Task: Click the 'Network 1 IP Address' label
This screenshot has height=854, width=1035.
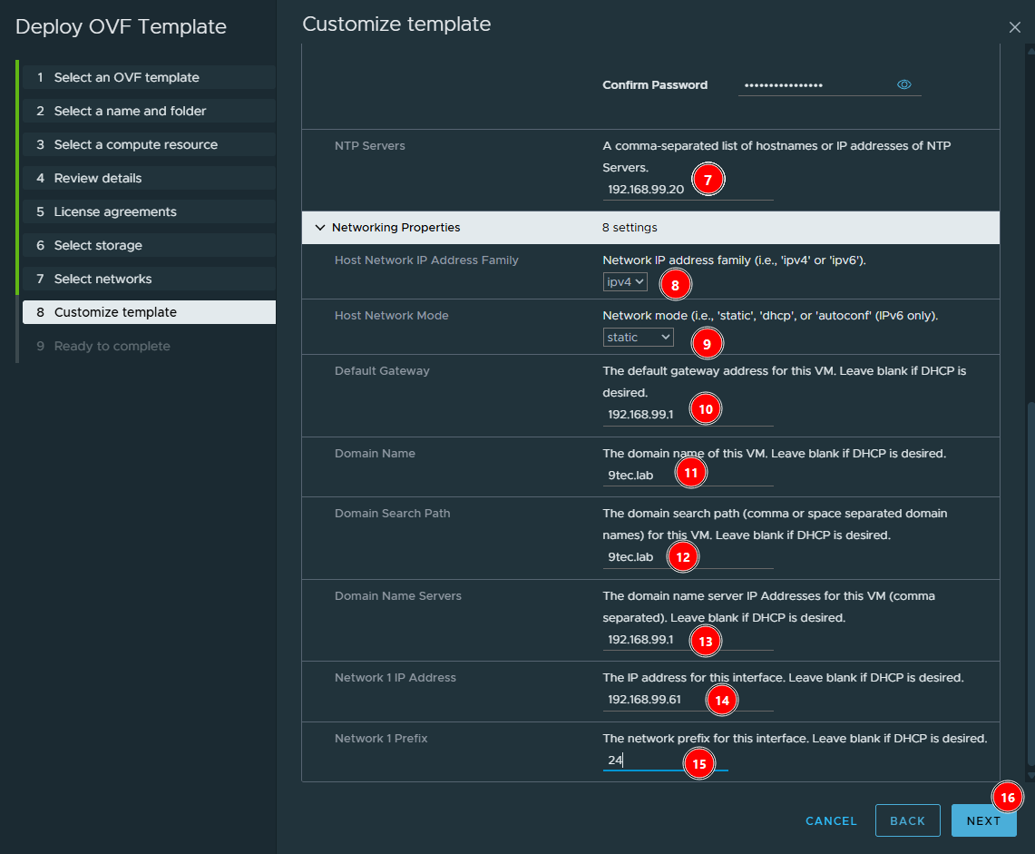Action: (x=395, y=678)
